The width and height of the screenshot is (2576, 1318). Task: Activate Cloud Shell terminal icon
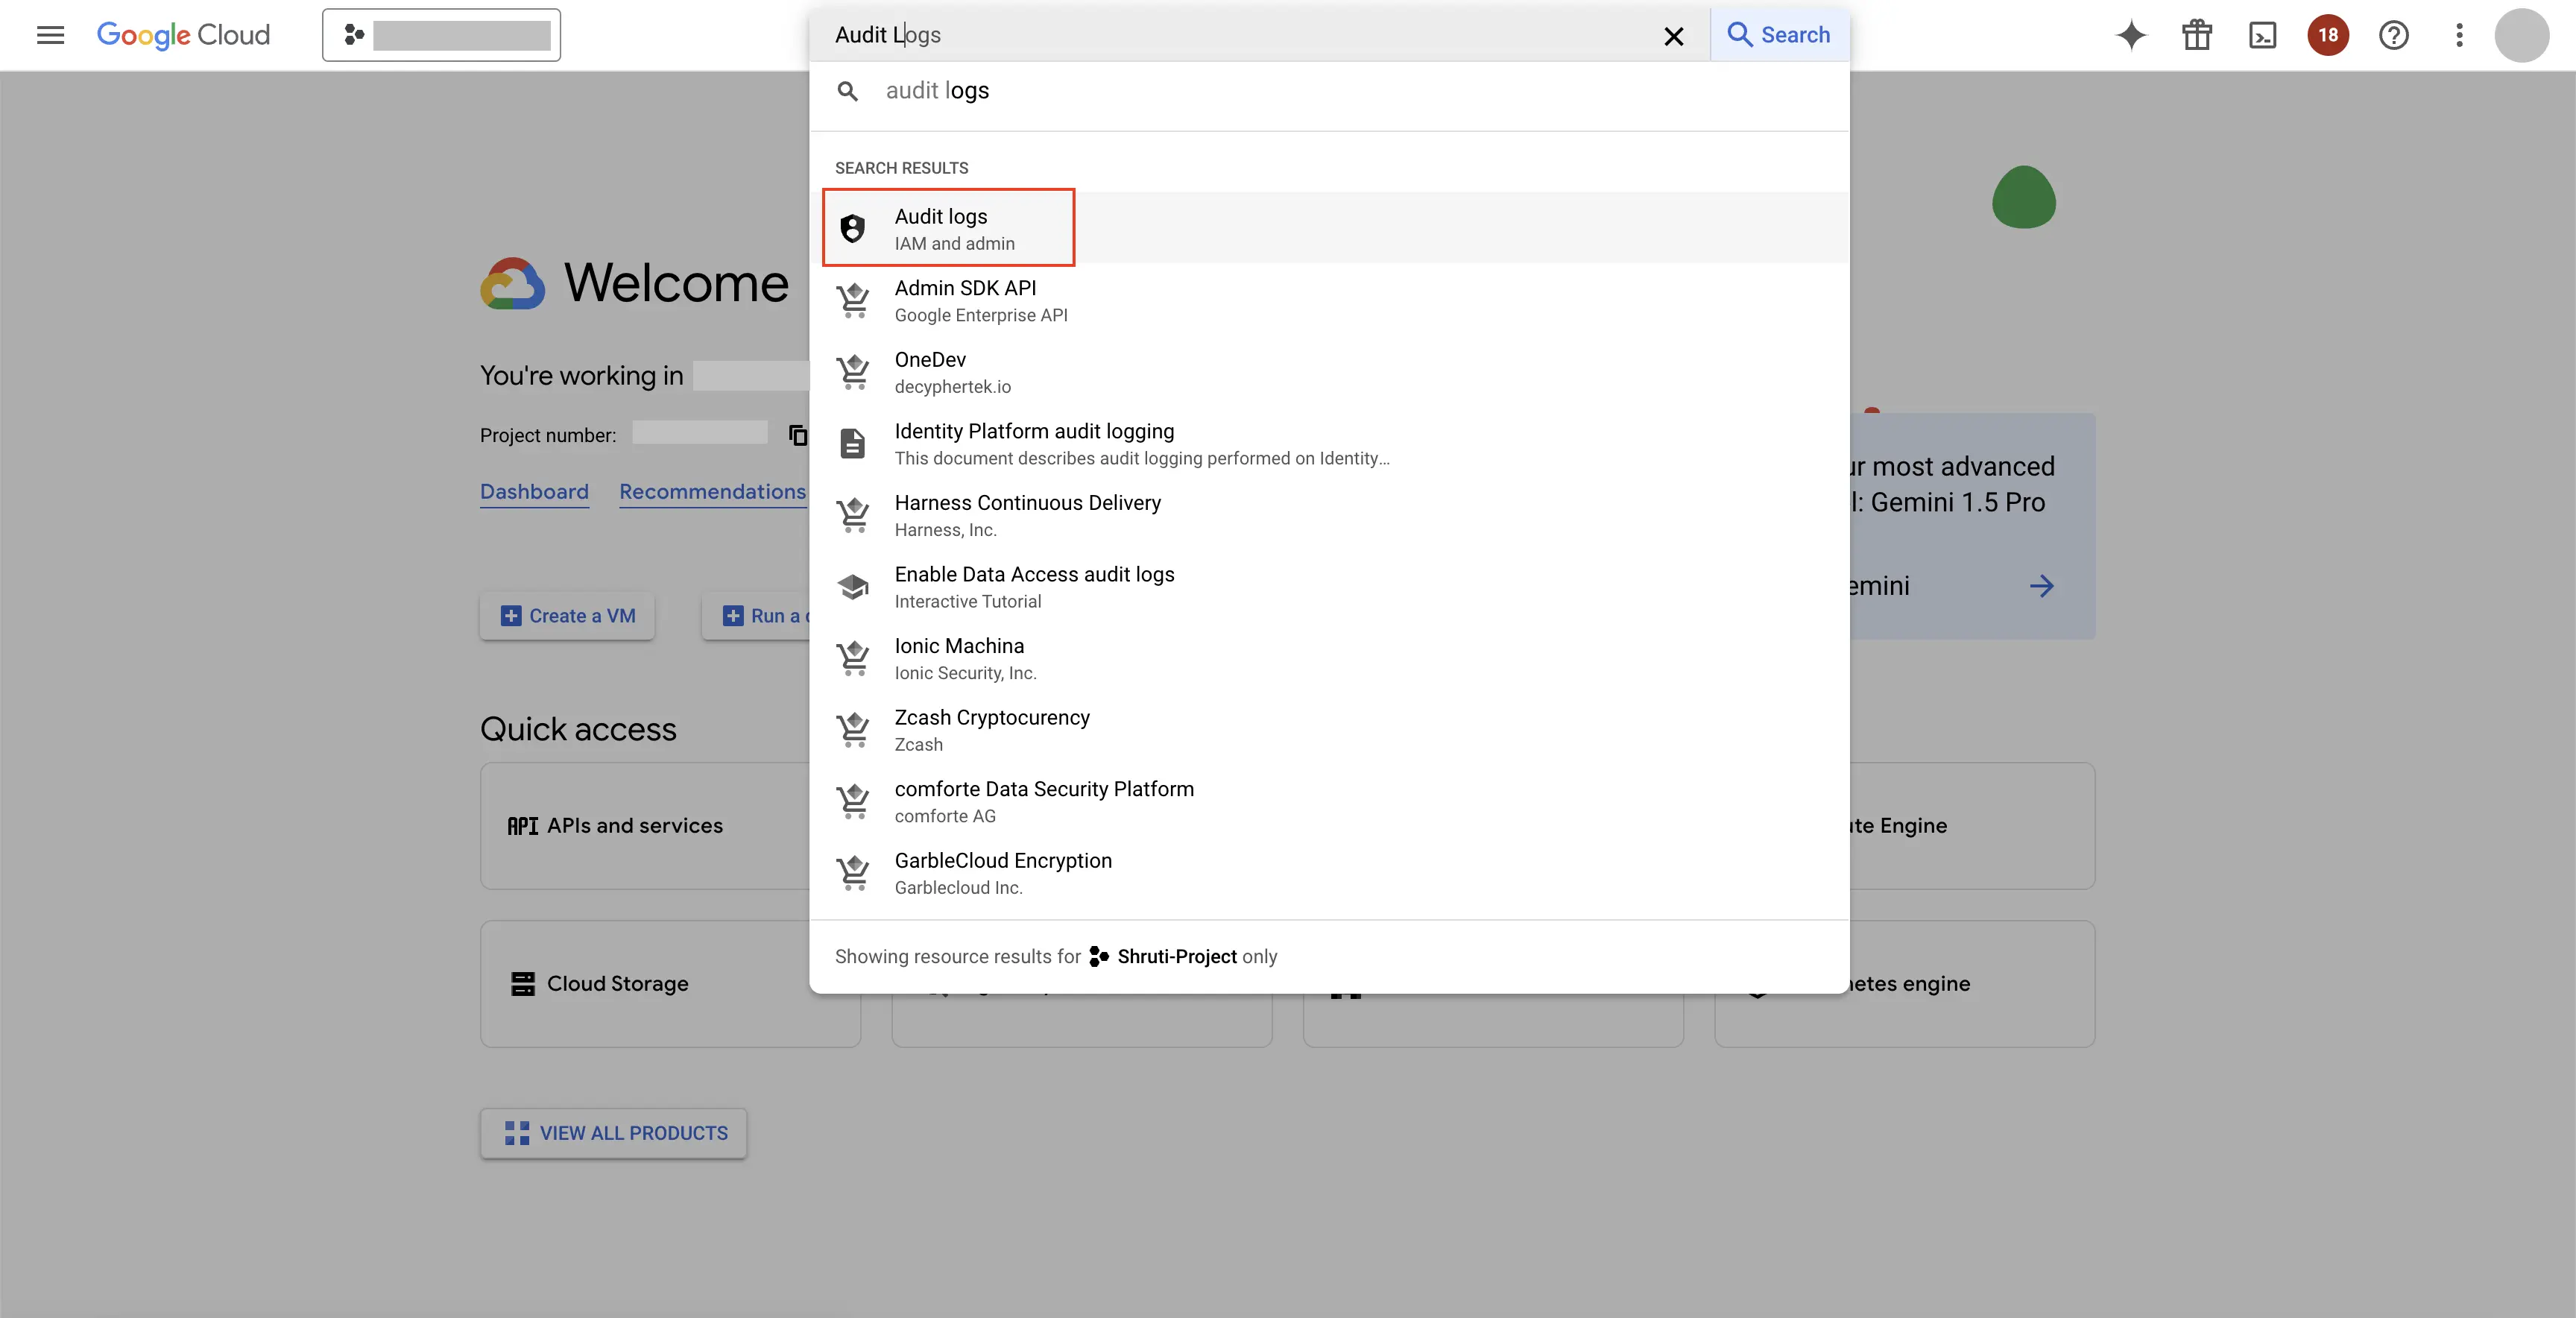click(2262, 35)
